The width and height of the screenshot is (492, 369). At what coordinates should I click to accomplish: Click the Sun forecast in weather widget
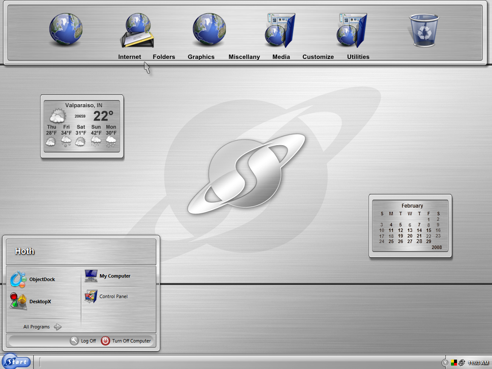tap(96, 135)
